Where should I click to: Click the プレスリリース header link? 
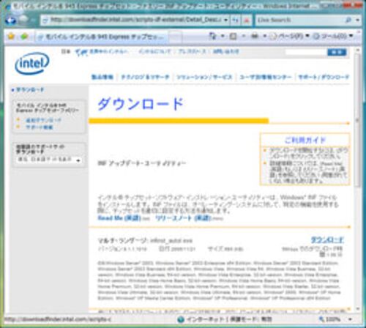click(192, 52)
